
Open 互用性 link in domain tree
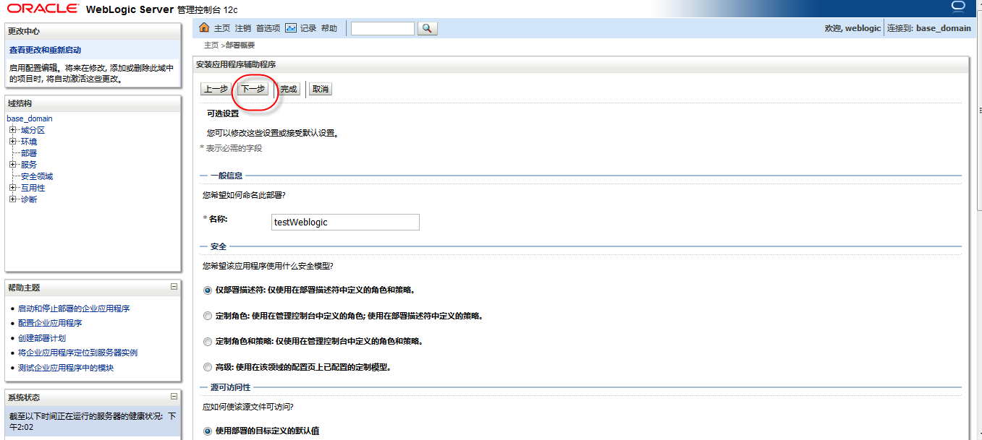point(33,188)
